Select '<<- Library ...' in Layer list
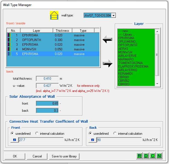169x164 pixels. click(x=127, y=34)
